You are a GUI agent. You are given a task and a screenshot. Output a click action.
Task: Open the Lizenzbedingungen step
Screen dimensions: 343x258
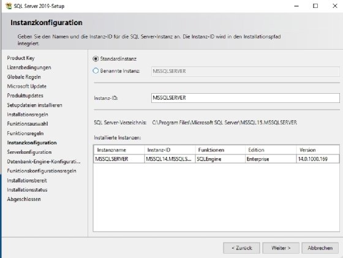click(x=29, y=67)
